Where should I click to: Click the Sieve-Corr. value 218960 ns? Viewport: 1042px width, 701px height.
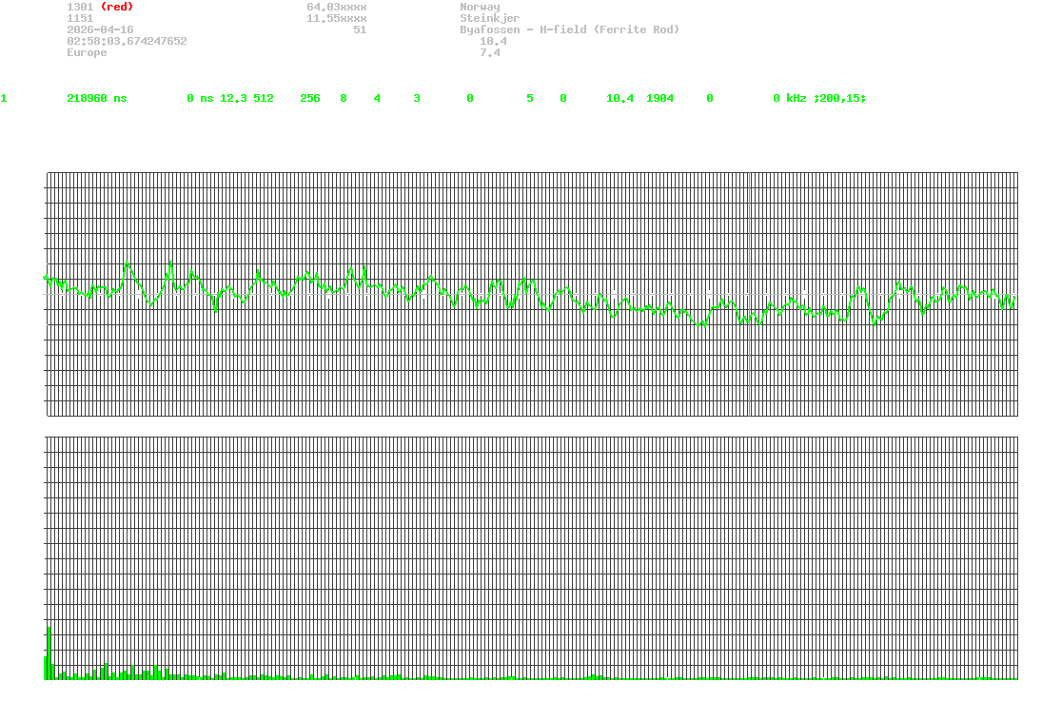[96, 99]
